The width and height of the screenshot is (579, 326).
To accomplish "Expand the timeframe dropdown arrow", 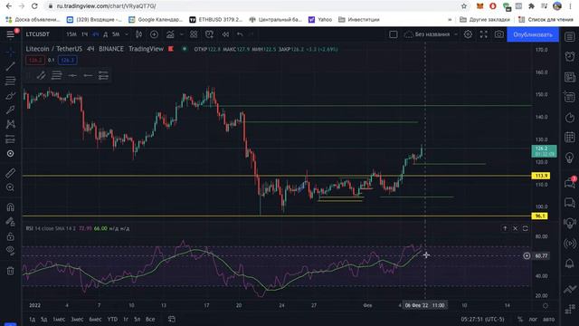I will (127, 34).
